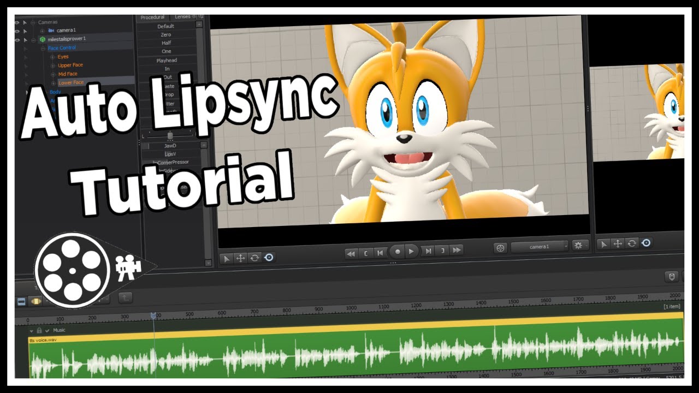Select the move tool in main viewport
Image resolution: width=699 pixels, height=393 pixels.
tap(240, 258)
